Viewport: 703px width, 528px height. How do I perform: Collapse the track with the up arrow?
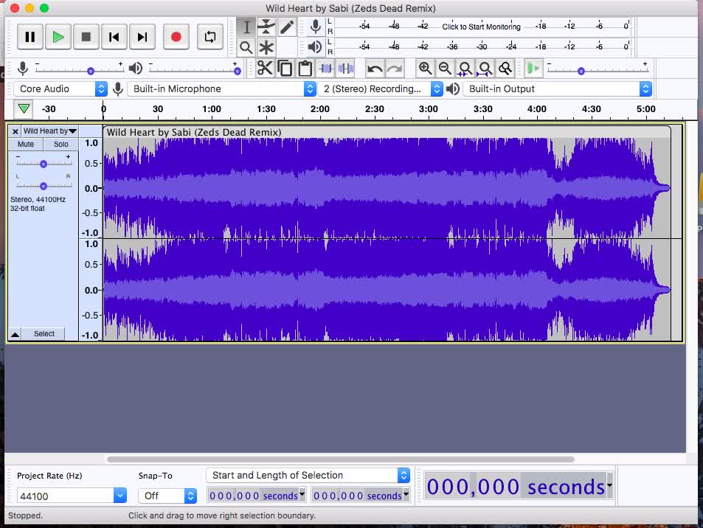click(15, 334)
